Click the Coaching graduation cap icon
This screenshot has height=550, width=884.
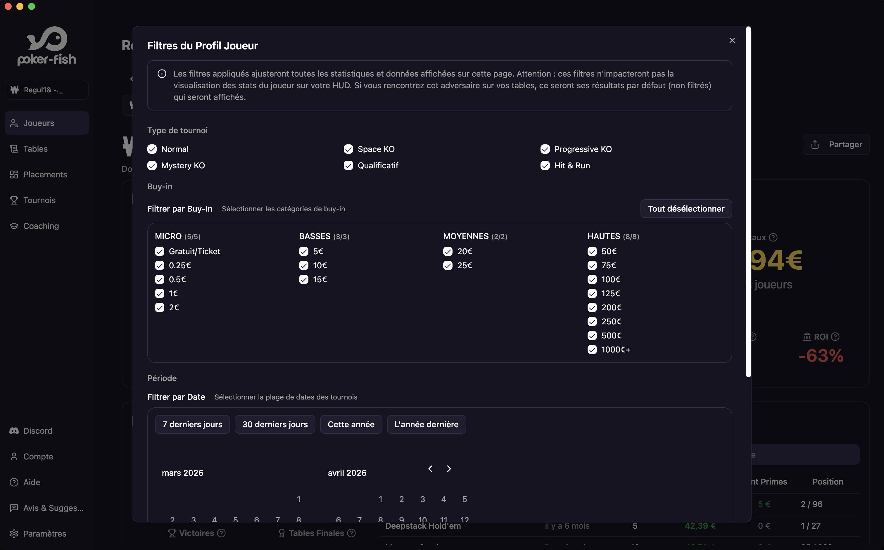[x=14, y=226]
